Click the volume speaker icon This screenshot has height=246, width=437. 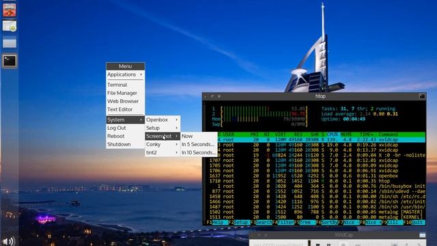(x=9, y=241)
